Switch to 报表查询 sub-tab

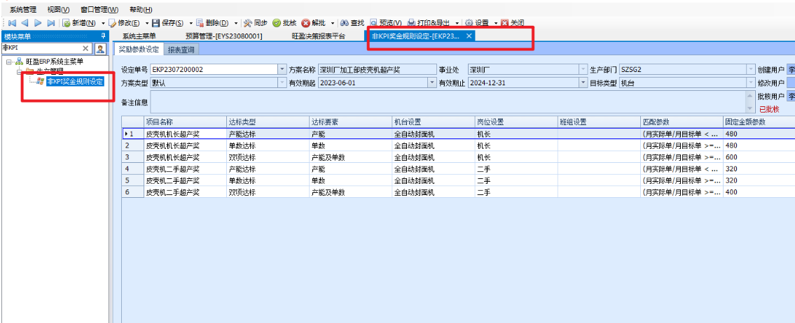182,50
